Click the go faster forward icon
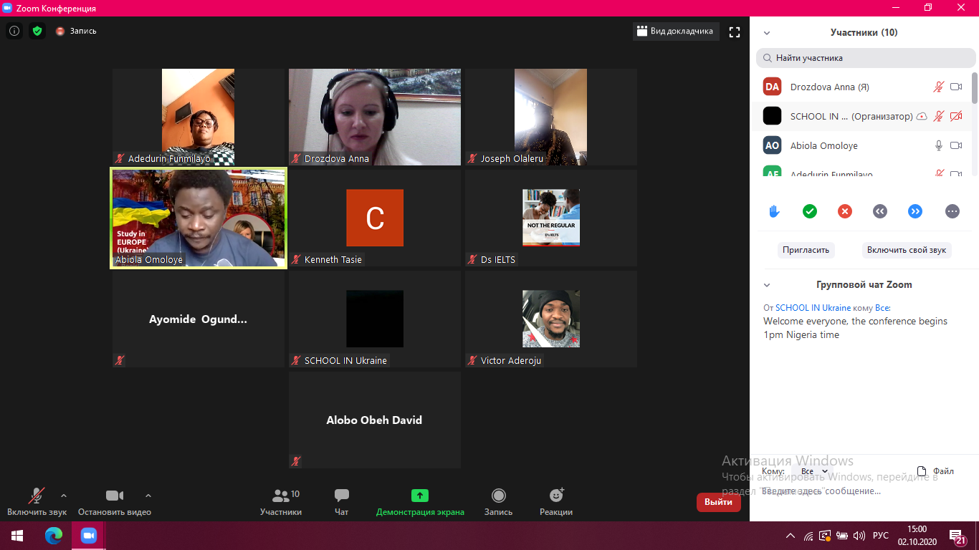 (x=915, y=211)
